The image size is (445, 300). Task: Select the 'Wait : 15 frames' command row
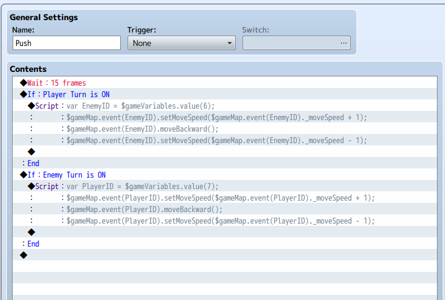click(x=225, y=83)
